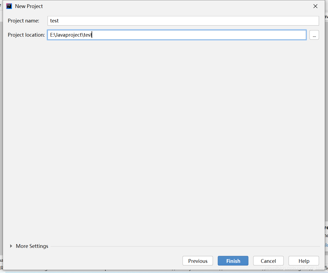
Task: Click the Project name label
Action: (24, 21)
